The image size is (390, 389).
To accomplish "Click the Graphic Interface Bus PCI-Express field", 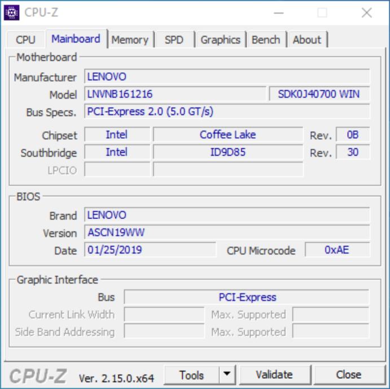I will pyautogui.click(x=247, y=297).
